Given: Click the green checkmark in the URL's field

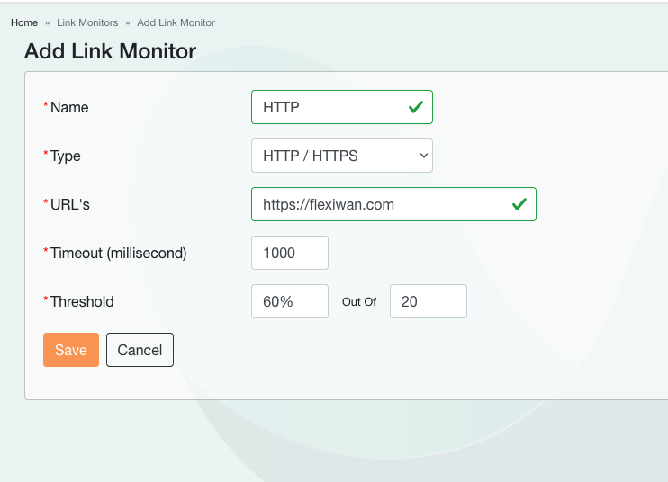Looking at the screenshot, I should click(519, 204).
